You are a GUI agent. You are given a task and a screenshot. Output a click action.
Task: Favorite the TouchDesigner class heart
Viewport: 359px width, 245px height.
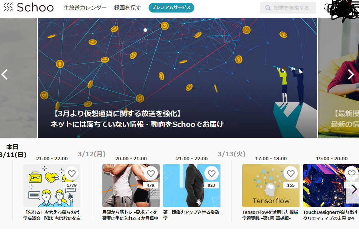pos(352,173)
